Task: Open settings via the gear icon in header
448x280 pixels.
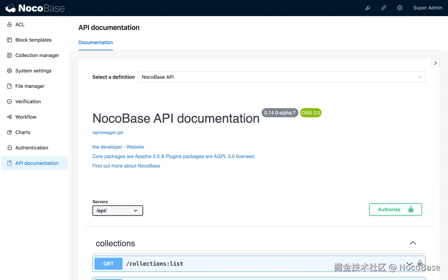Action: click(x=400, y=8)
